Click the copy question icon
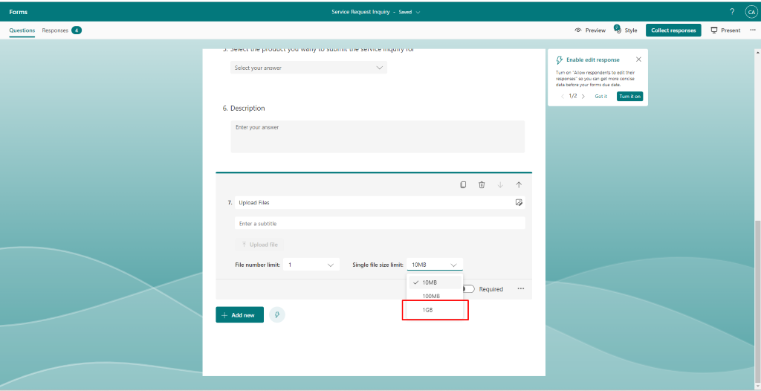The width and height of the screenshot is (761, 391). [x=463, y=185]
